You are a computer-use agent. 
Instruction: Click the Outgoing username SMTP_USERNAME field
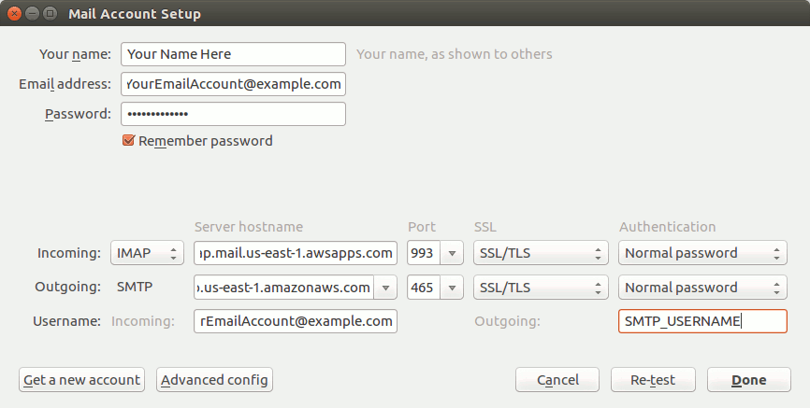pos(702,321)
